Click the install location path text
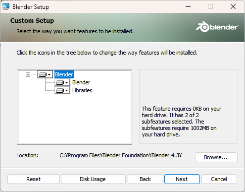This screenshot has height=192, width=245. 121,155
